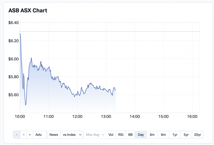Select the line chart type icon

click(x=17, y=135)
